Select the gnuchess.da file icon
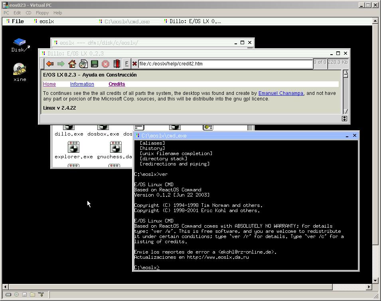 (x=114, y=150)
